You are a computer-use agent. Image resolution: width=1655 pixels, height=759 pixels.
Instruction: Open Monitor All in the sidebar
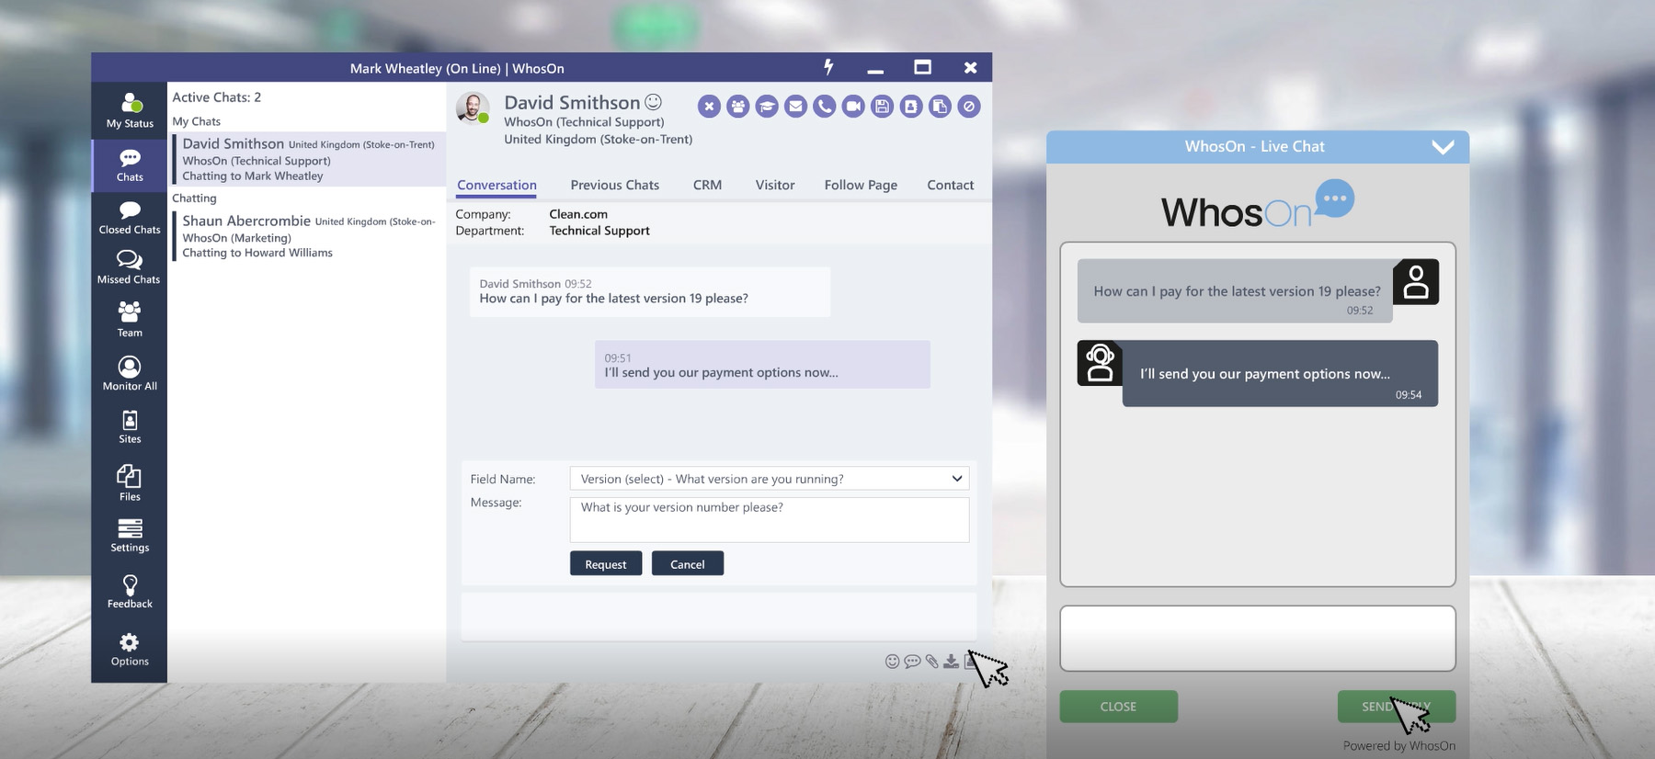(x=130, y=373)
